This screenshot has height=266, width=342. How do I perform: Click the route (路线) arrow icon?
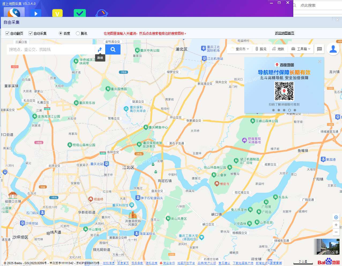[x=100, y=49]
